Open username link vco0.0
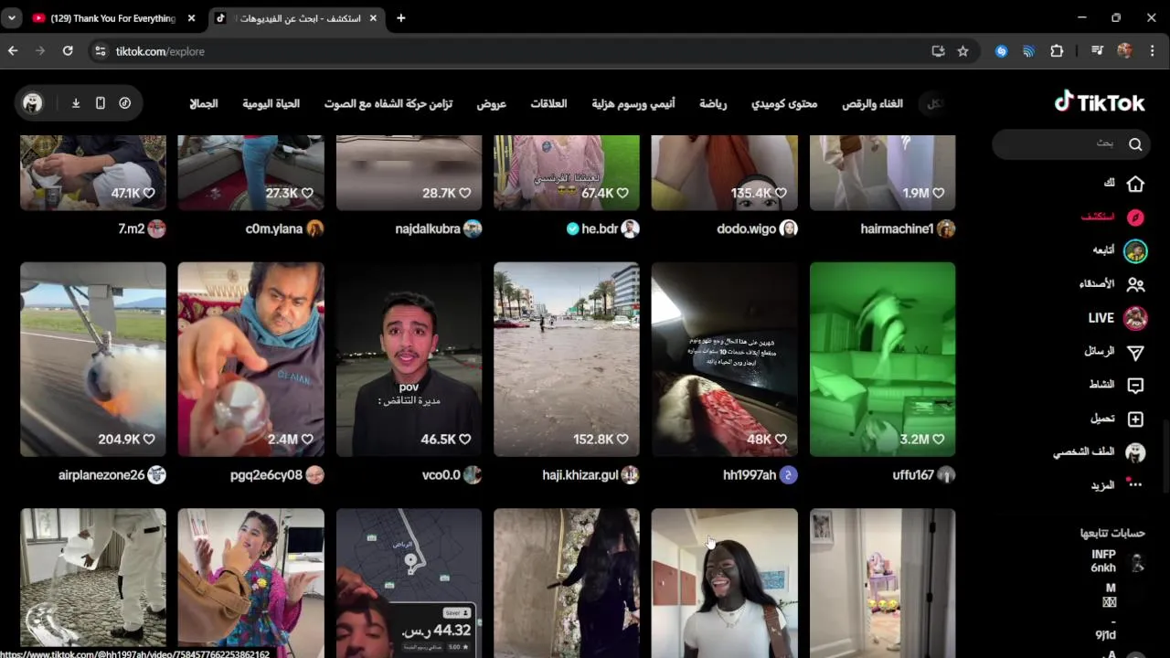 pos(441,475)
